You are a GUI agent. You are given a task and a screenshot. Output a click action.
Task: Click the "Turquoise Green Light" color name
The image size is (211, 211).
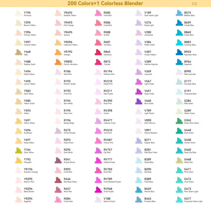click(x=193, y=202)
